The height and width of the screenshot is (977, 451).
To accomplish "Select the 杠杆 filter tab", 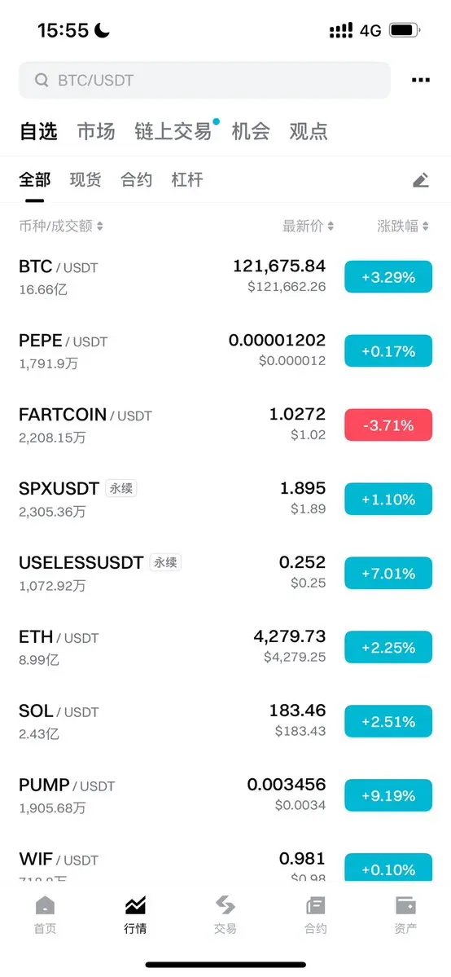I will (x=187, y=180).
